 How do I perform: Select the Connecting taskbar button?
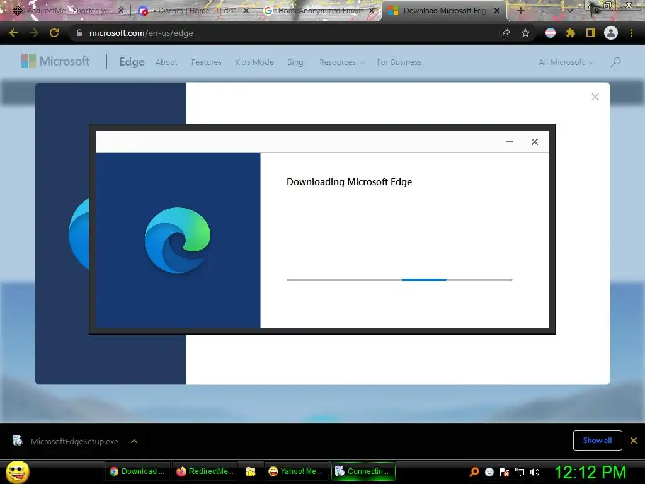pos(363,471)
